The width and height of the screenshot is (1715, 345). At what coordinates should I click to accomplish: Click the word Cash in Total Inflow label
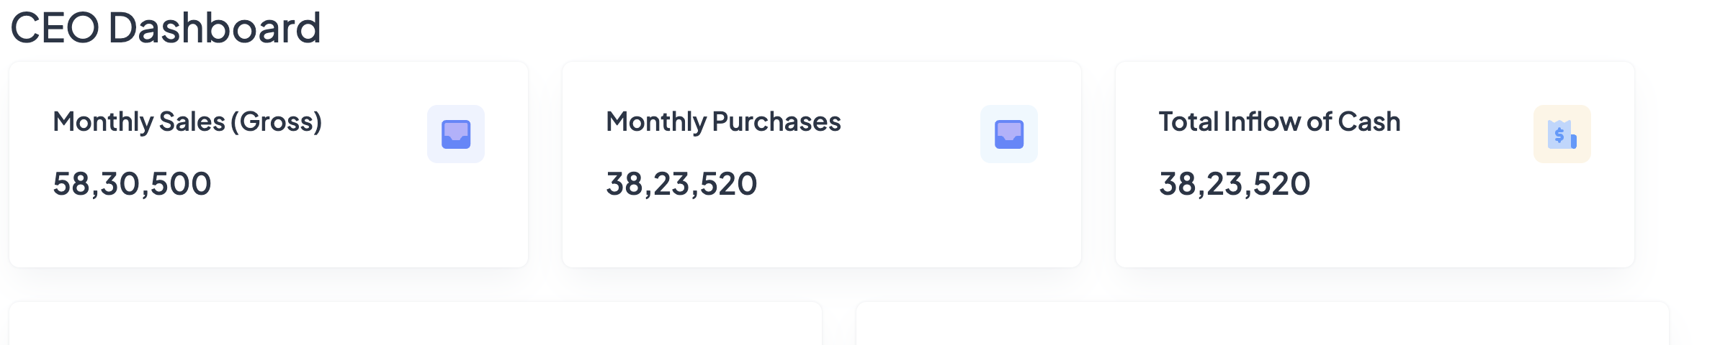point(1369,122)
